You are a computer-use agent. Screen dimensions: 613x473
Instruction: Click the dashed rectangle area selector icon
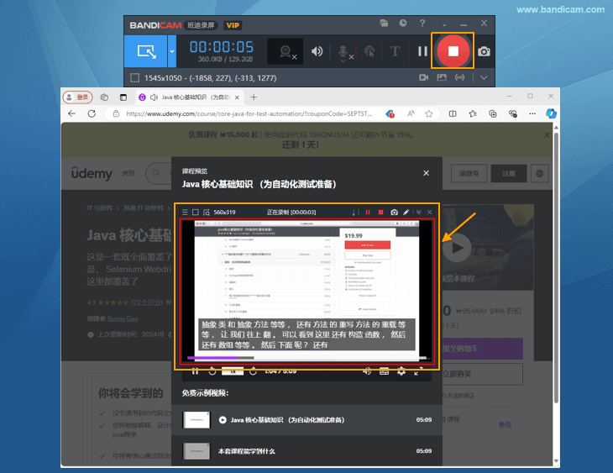(134, 78)
